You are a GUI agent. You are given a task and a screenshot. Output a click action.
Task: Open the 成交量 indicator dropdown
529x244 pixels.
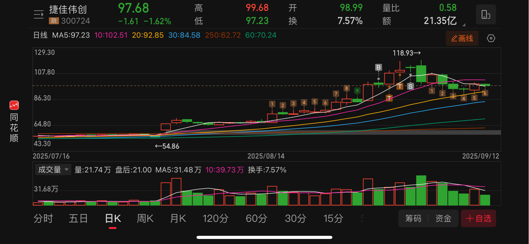pyautogui.click(x=53, y=170)
